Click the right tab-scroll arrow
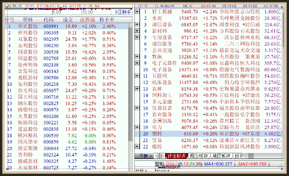This screenshot has height=176, width=289. pyautogui.click(x=162, y=156)
